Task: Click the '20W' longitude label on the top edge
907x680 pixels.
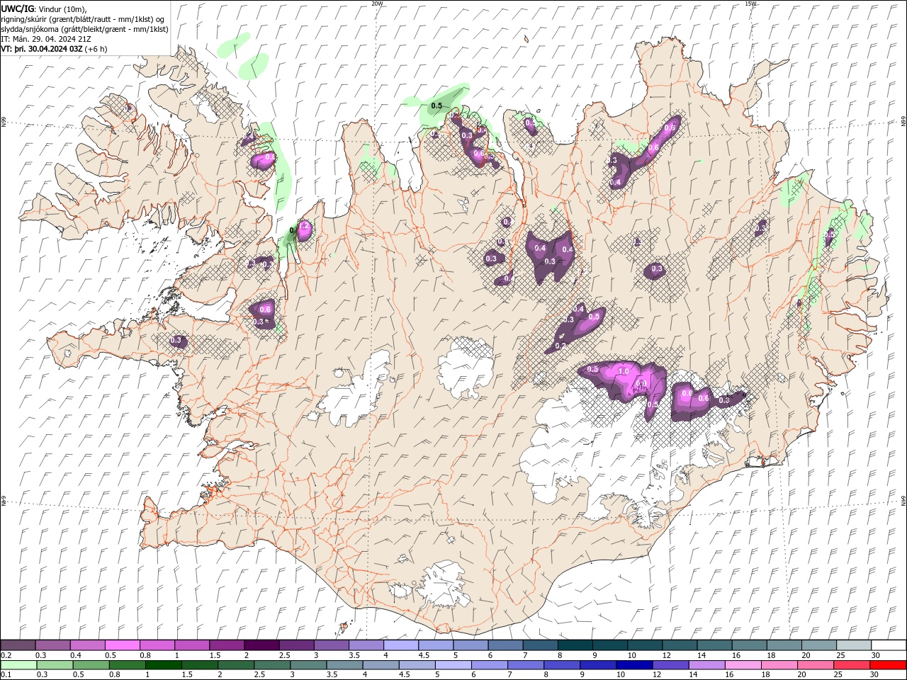Action: pos(377,4)
